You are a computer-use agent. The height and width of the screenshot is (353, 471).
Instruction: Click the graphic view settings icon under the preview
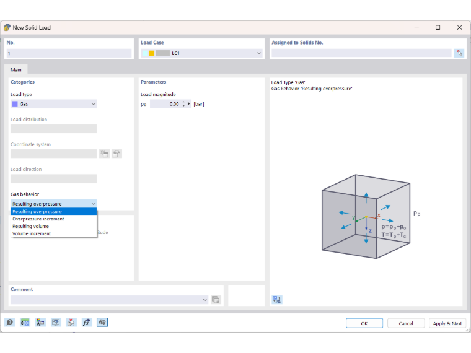[x=277, y=300]
